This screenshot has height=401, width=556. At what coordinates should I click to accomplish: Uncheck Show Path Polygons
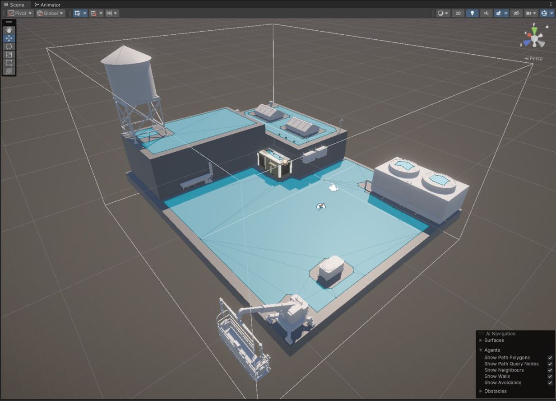coord(550,358)
